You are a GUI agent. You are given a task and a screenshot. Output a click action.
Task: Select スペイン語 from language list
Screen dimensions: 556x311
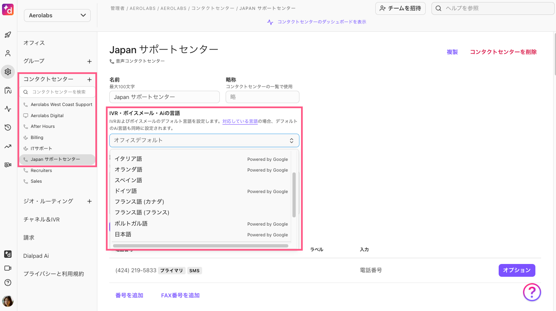tap(201, 180)
